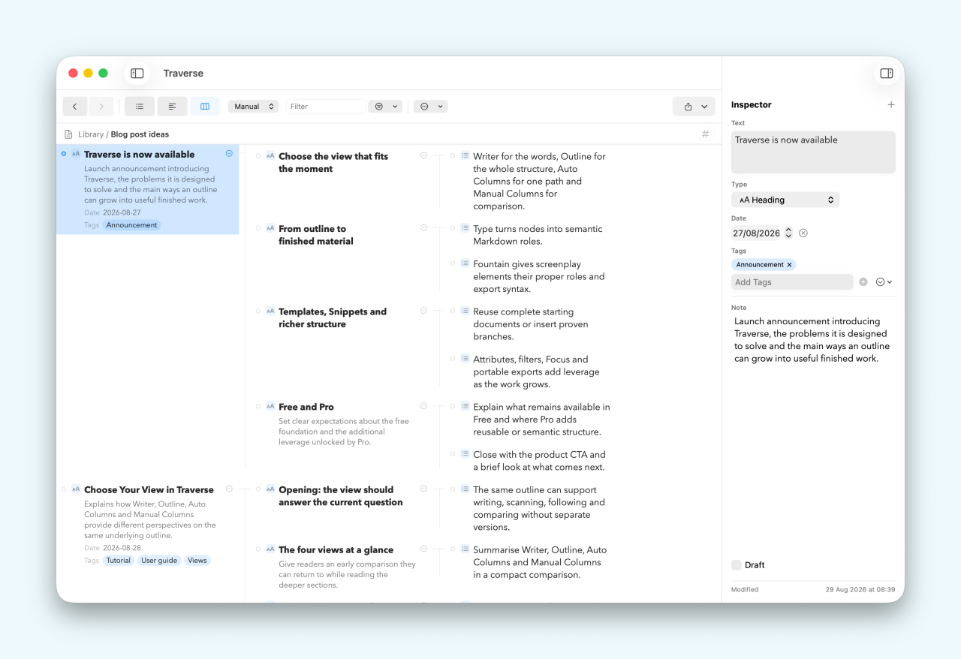
Task: Collapse 'Templates, Snippets and richer structure'
Action: click(x=423, y=311)
